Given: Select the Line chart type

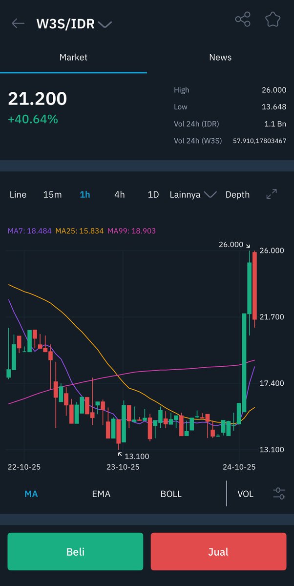Looking at the screenshot, I should click(x=18, y=194).
